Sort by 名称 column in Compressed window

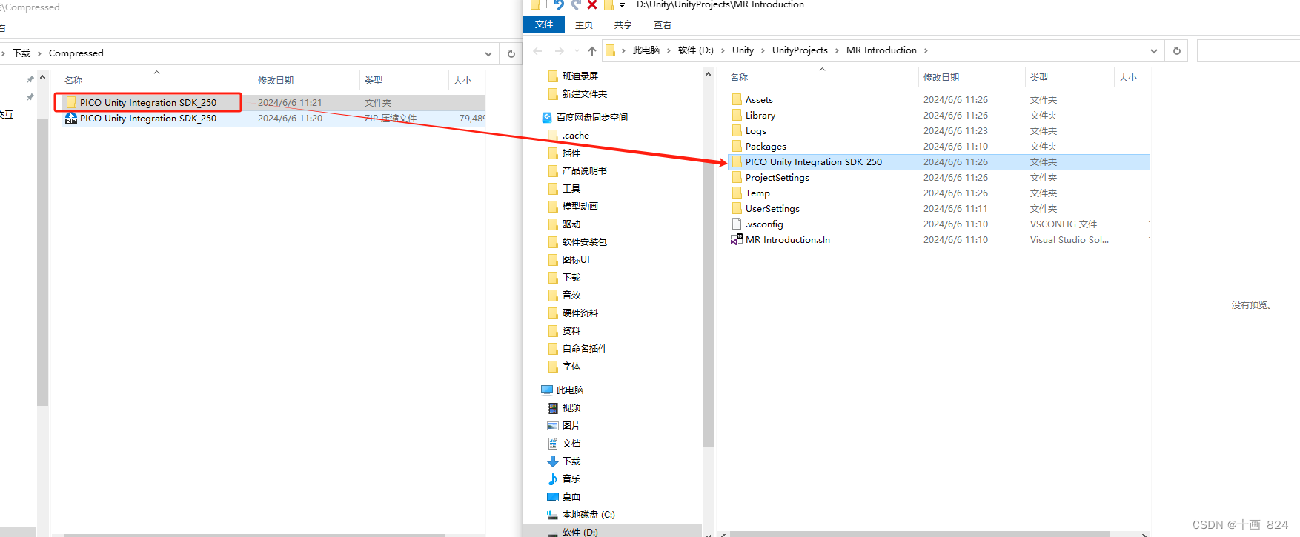point(73,80)
